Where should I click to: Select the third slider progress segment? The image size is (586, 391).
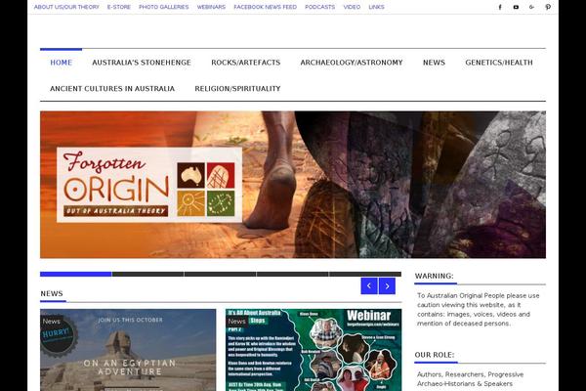point(220,275)
